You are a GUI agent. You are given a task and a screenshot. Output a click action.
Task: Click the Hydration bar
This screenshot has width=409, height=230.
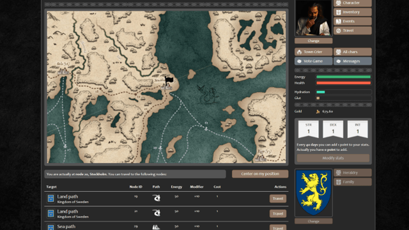click(344, 92)
